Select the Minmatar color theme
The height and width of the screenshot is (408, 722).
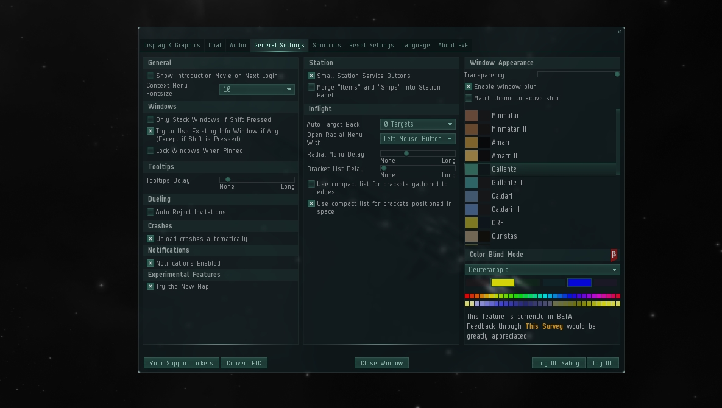tap(540, 116)
